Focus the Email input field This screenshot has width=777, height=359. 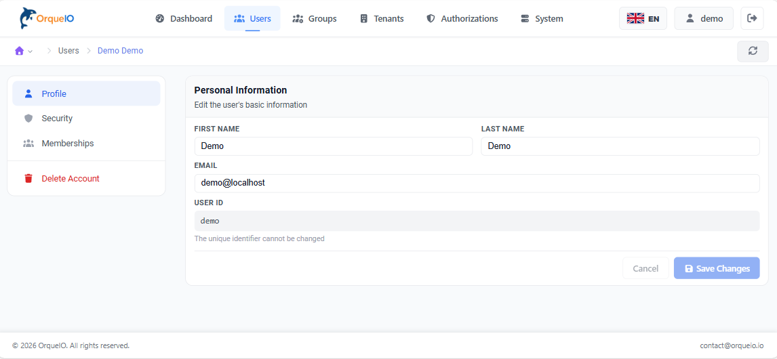(x=477, y=183)
